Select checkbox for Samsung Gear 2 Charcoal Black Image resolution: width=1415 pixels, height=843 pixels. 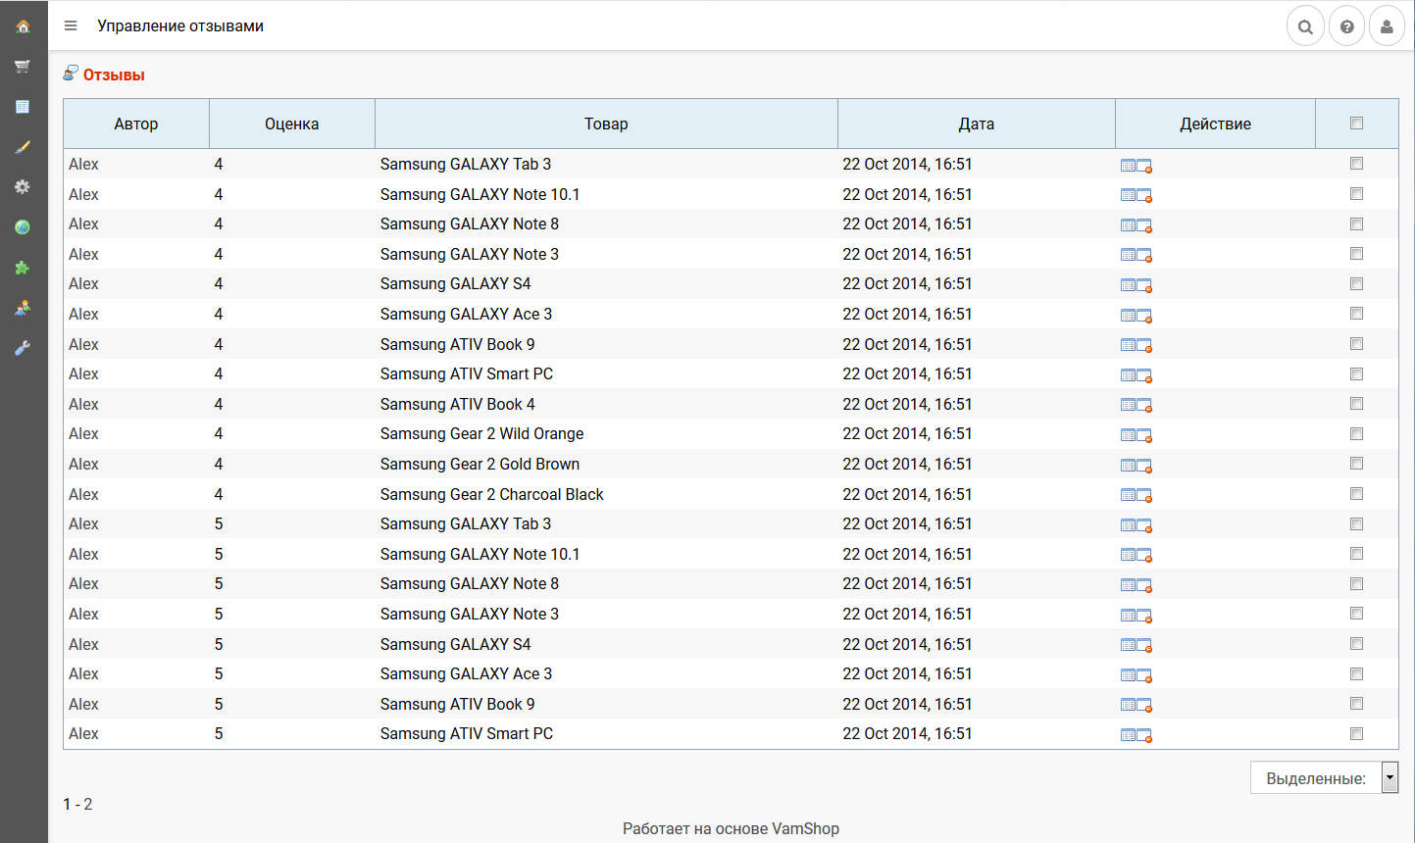tap(1356, 494)
